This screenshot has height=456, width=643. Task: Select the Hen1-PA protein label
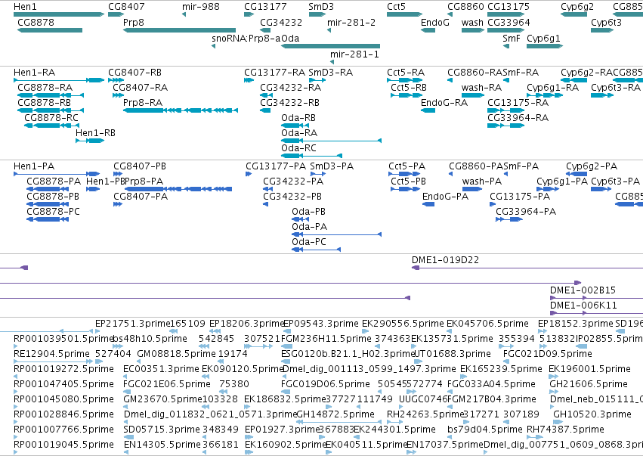34,166
